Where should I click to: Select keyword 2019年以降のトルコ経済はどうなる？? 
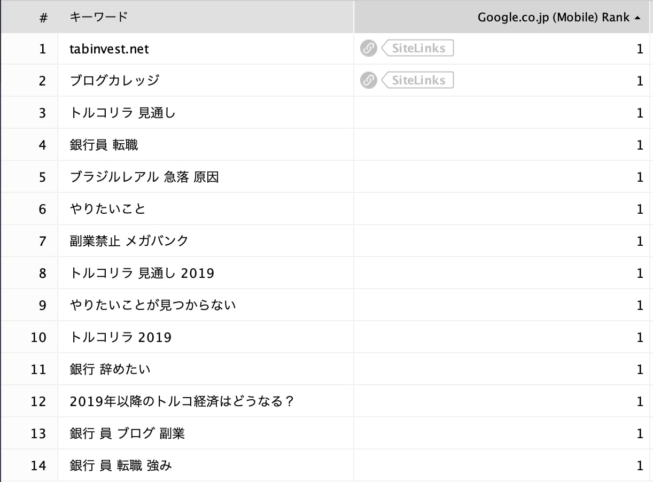pyautogui.click(x=182, y=401)
